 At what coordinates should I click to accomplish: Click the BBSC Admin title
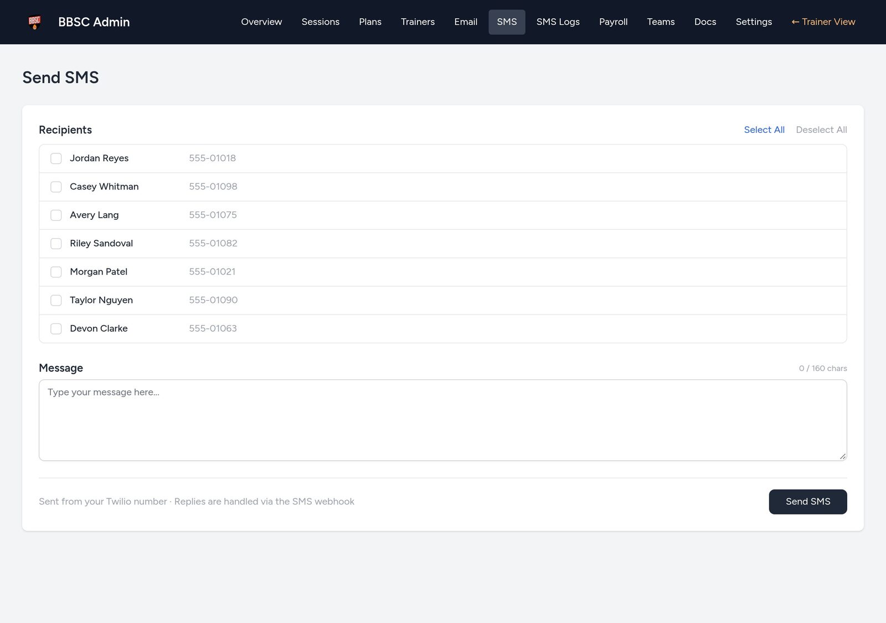(x=94, y=22)
